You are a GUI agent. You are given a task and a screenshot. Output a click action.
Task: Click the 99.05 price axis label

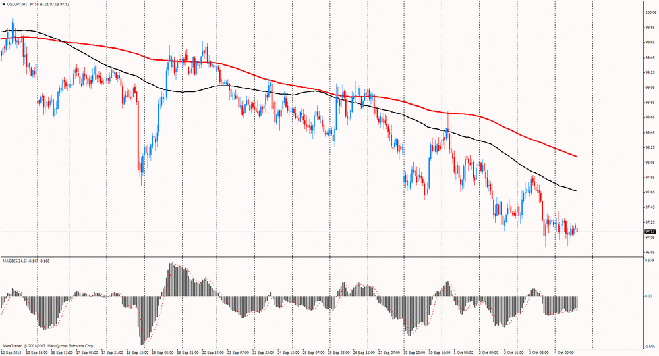tap(650, 88)
